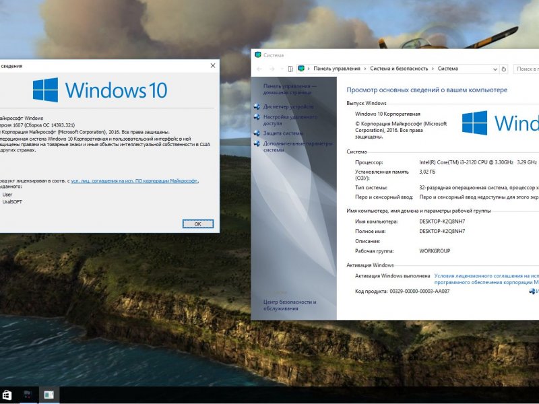Select installed memory value 3,02 ГБ
This screenshot has width=539, height=404.
point(427,172)
